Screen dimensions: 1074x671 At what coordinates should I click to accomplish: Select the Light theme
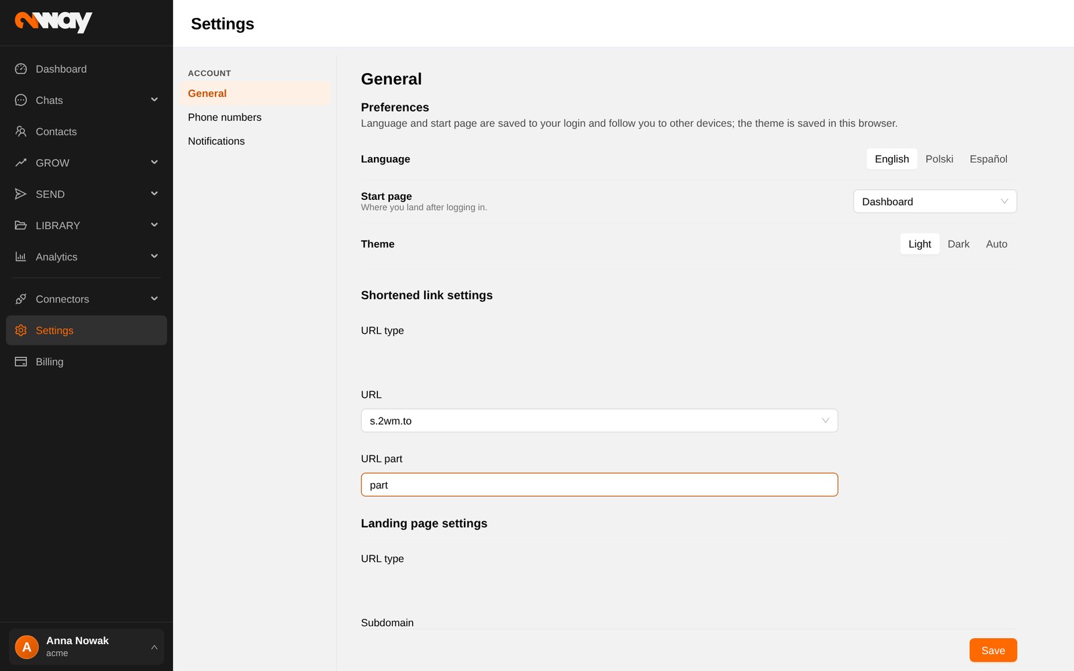920,244
